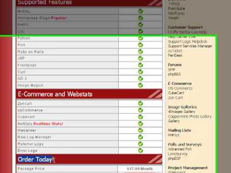Click the green check icon for PHP5
The height and width of the screenshot is (173, 231).
point(141,25)
